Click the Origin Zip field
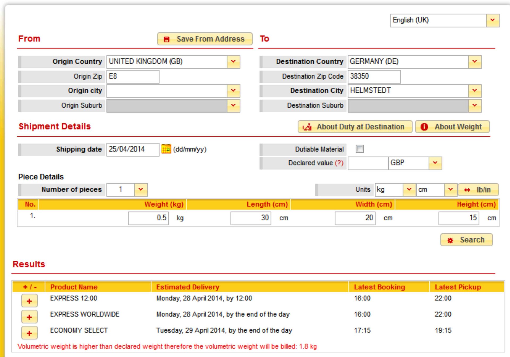This screenshot has width=510, height=357. pyautogui.click(x=133, y=77)
